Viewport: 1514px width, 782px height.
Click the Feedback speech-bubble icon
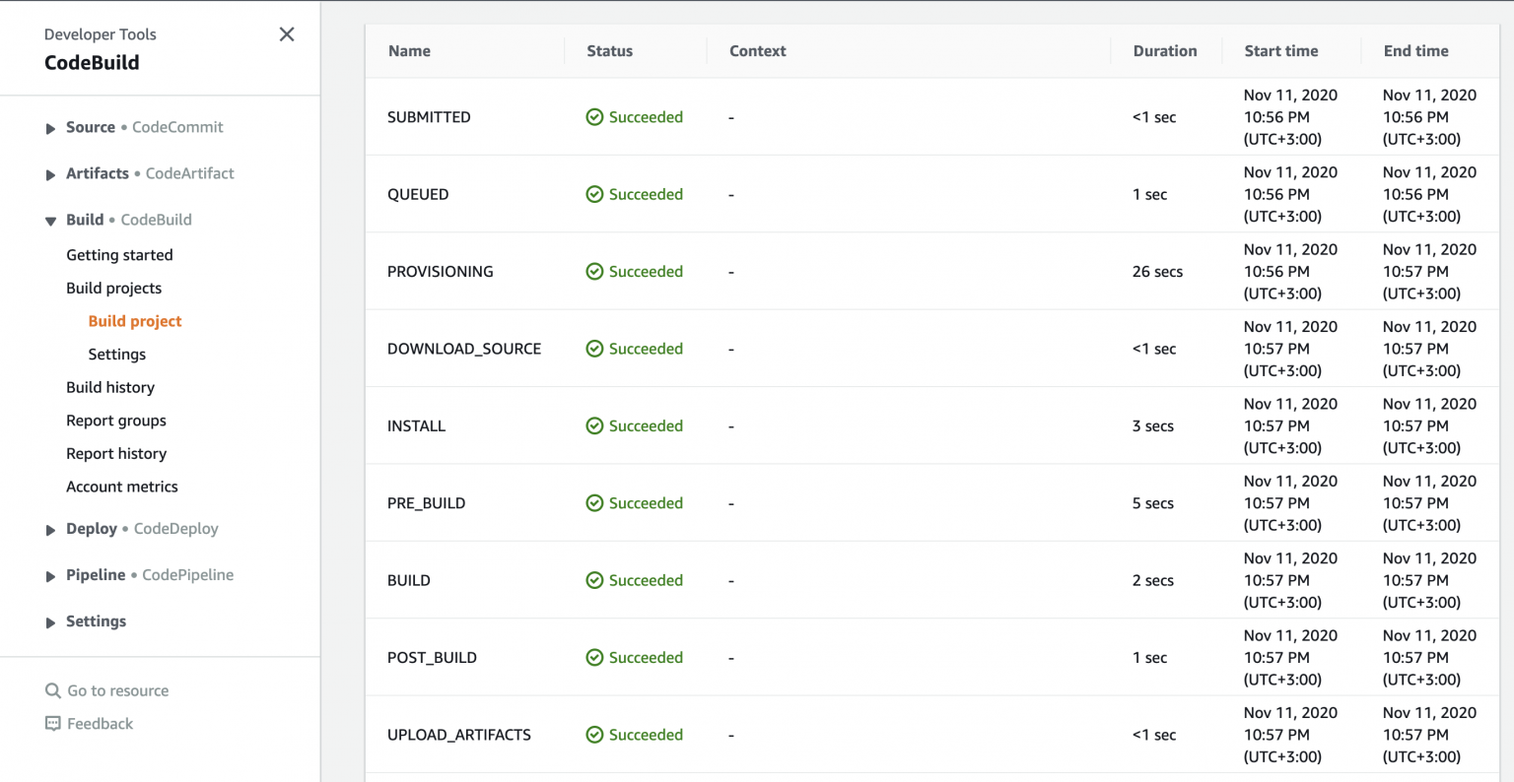click(x=52, y=724)
